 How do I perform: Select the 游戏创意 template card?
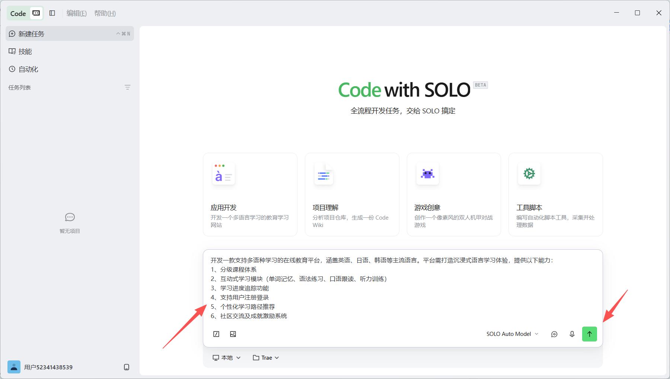tap(454, 194)
